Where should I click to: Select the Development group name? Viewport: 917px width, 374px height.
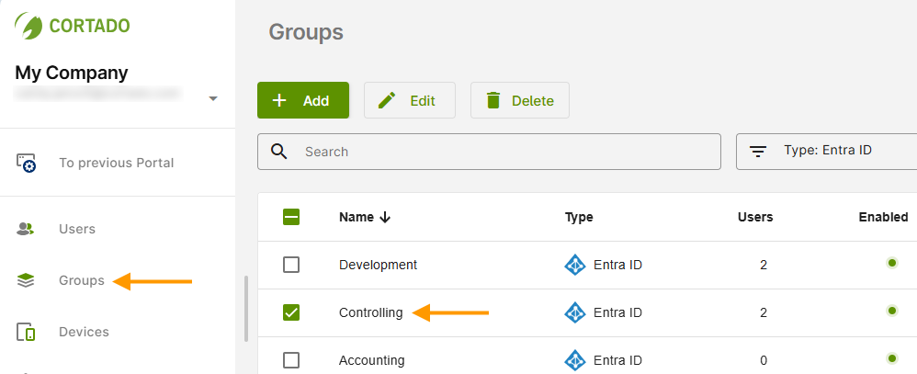[x=378, y=265]
